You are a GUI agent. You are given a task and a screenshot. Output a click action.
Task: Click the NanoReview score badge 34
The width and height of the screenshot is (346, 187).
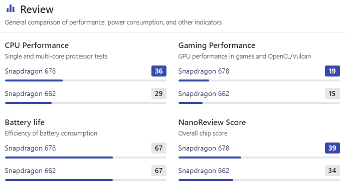point(332,170)
